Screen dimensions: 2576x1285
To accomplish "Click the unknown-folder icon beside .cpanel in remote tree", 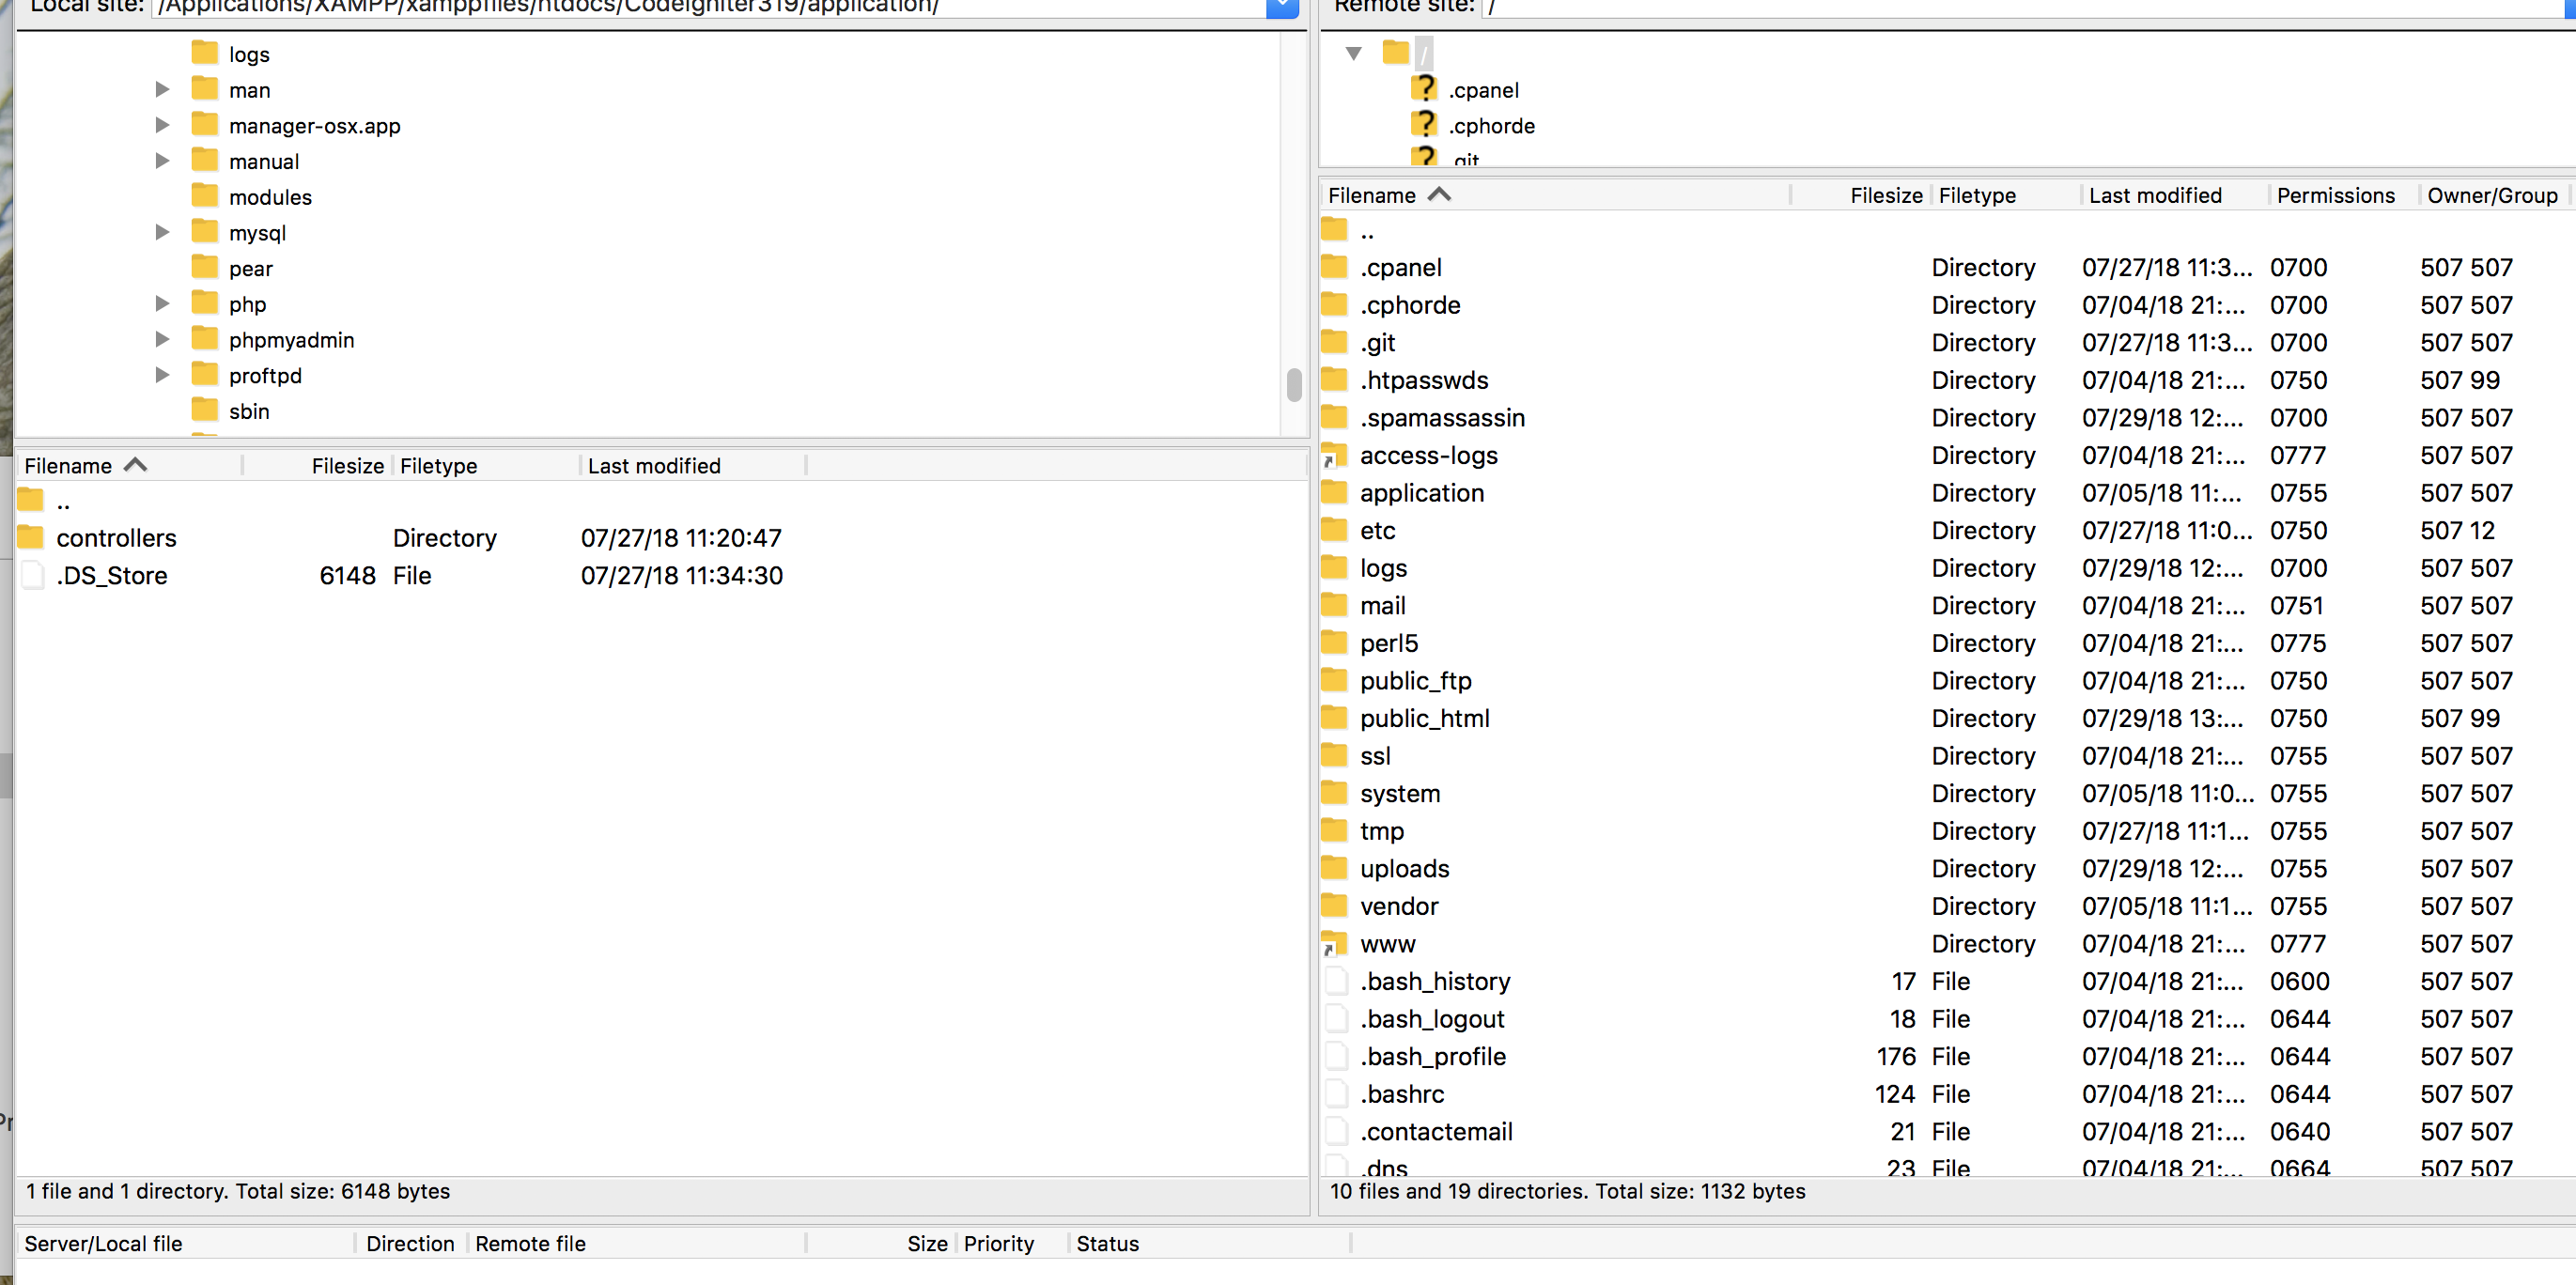I will tap(1424, 89).
